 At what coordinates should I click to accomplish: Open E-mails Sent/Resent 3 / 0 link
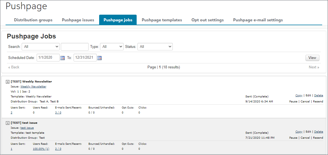[58, 112]
